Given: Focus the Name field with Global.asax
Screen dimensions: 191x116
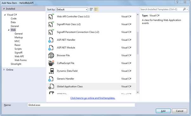Looking at the screenshot, I should coord(81,105).
